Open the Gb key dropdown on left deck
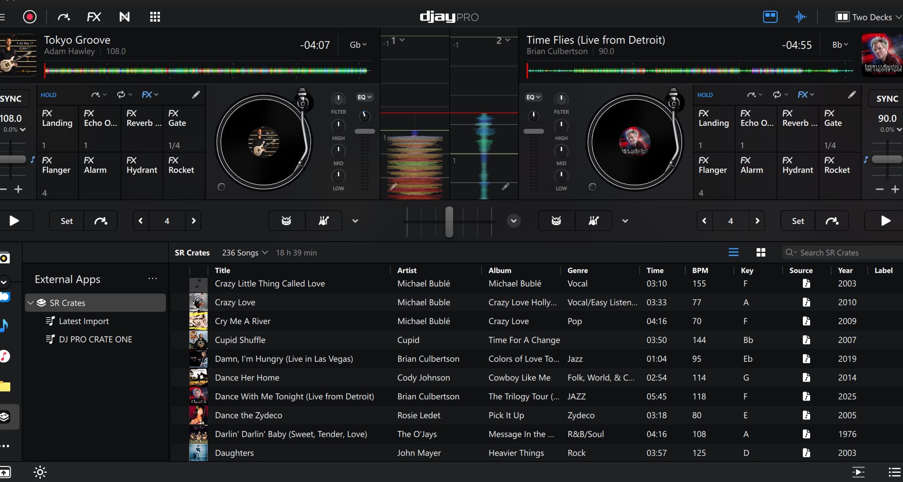The image size is (903, 482). click(358, 45)
